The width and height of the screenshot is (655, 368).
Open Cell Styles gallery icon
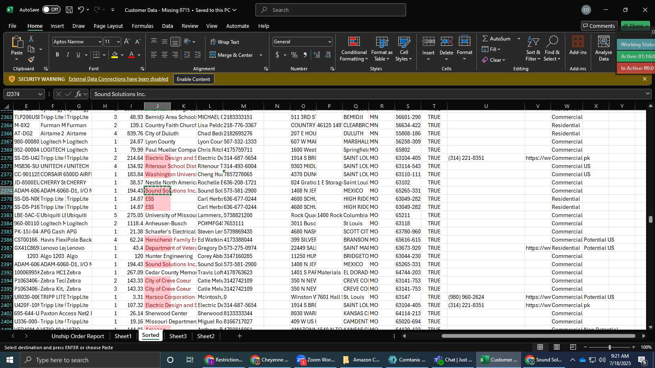(404, 42)
